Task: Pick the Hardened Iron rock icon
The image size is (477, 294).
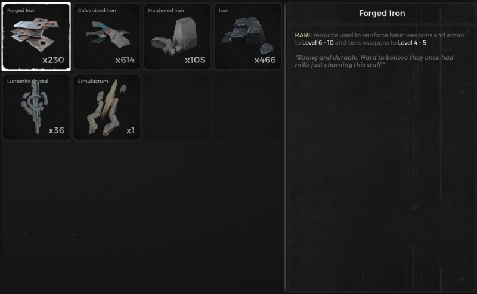Action: pyautogui.click(x=174, y=37)
